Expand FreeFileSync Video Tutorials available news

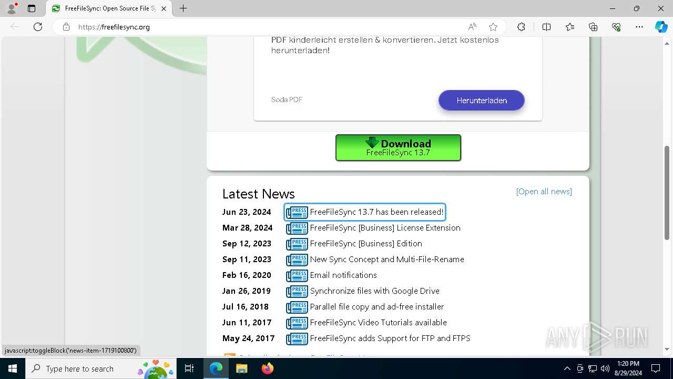[366, 323]
